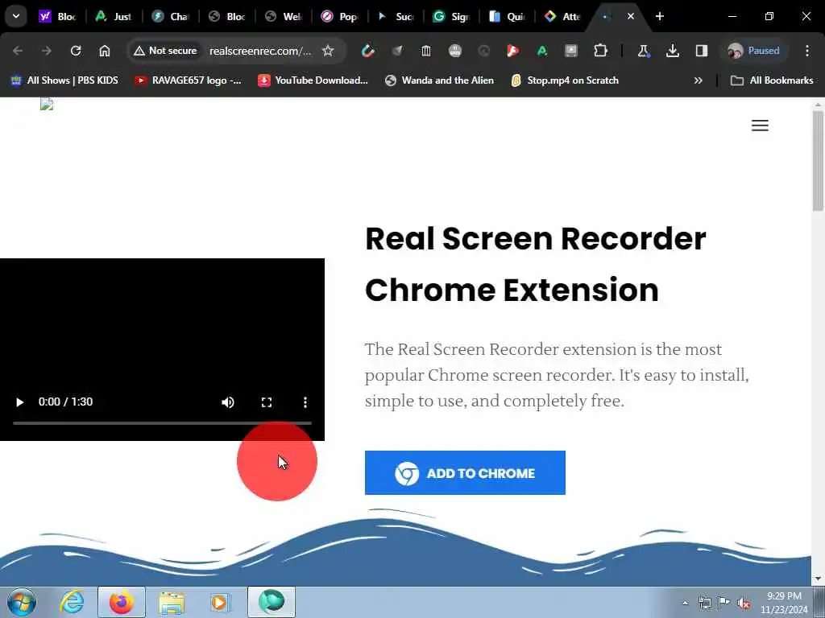Reload the current page

tap(76, 51)
